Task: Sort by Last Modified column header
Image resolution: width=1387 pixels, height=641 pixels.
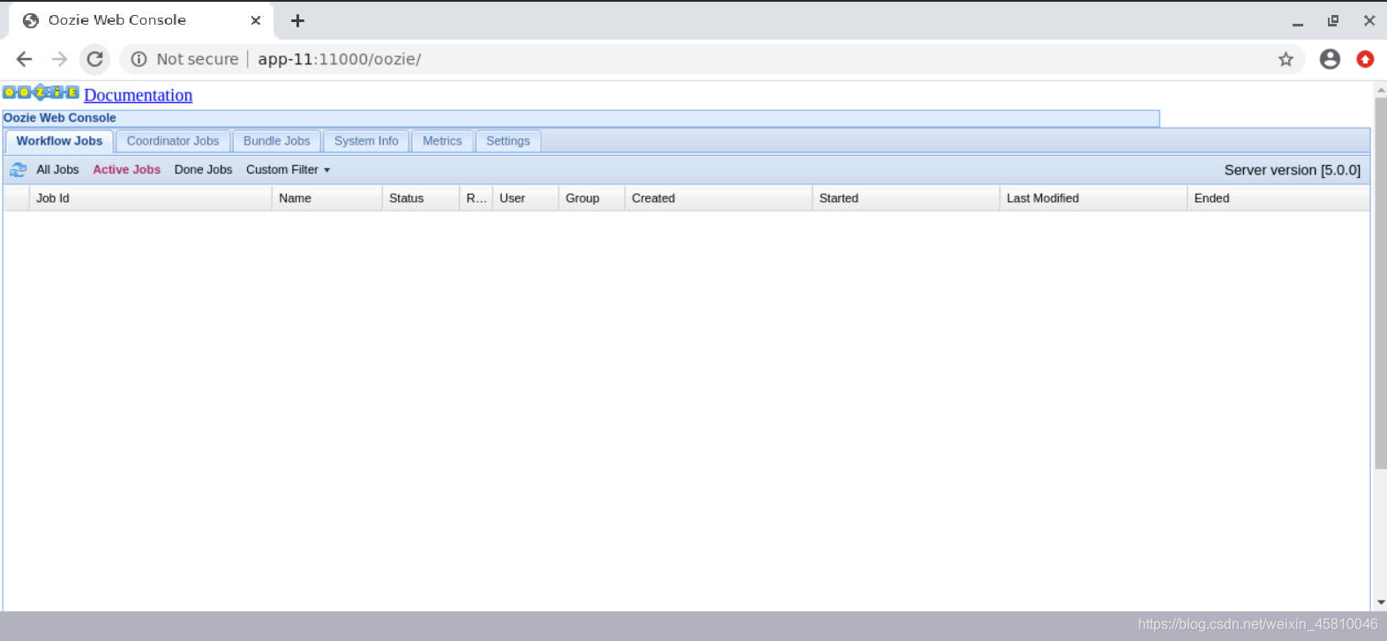Action: pos(1093,198)
